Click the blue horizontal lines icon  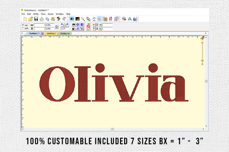[x=78, y=29]
